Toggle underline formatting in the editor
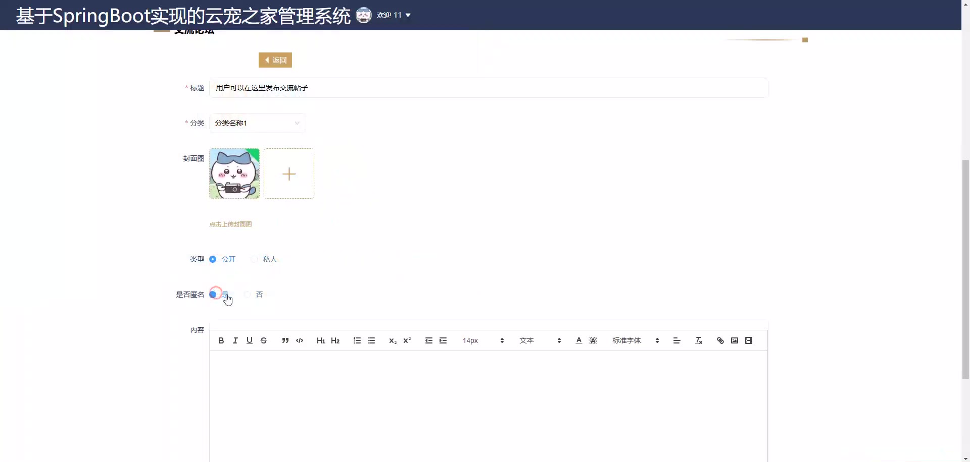This screenshot has height=462, width=970. coord(250,340)
